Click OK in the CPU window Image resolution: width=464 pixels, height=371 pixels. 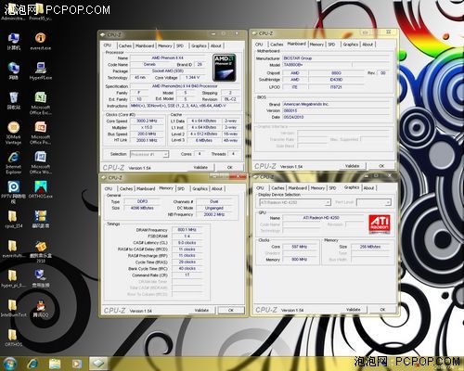(230, 167)
